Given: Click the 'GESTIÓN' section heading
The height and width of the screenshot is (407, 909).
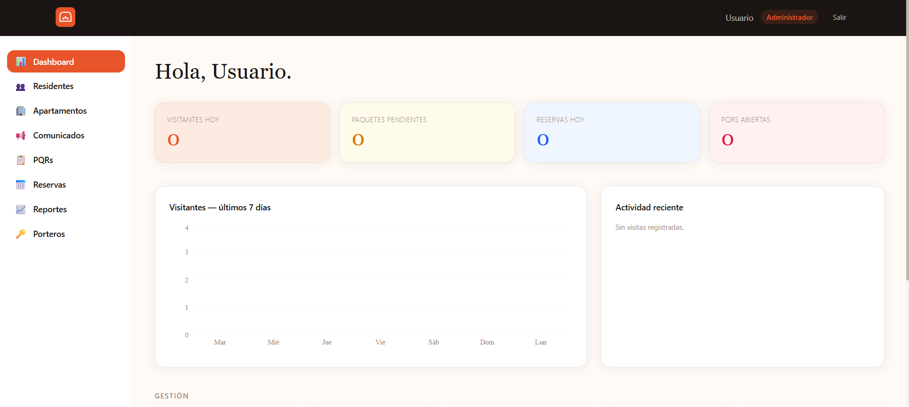Looking at the screenshot, I should tap(171, 396).
